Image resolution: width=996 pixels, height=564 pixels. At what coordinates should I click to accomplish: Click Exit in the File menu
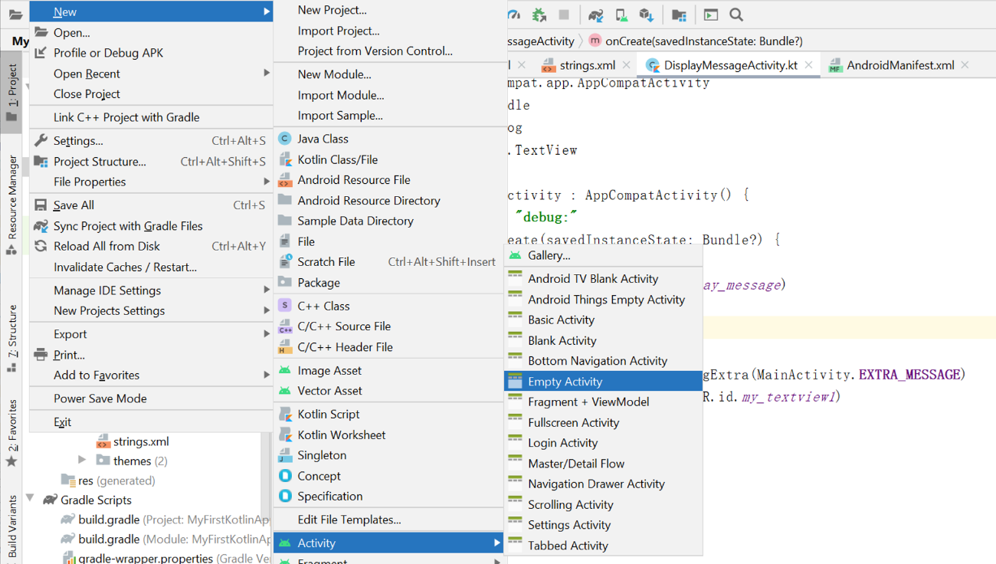151,421
